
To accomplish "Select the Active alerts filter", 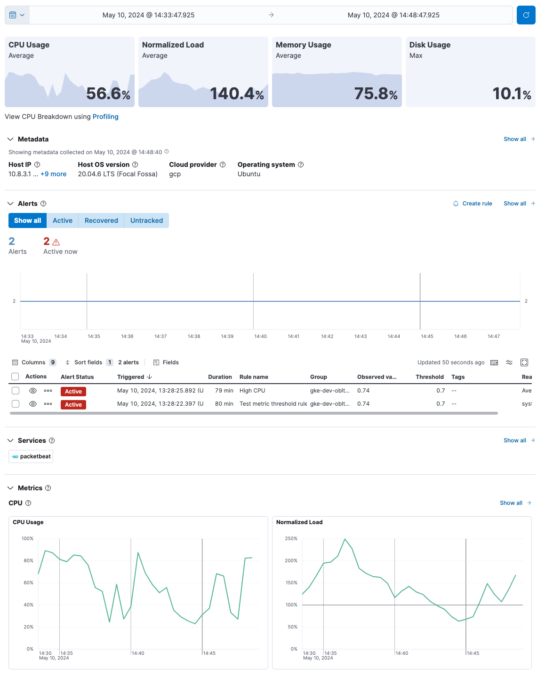I will [x=63, y=220].
